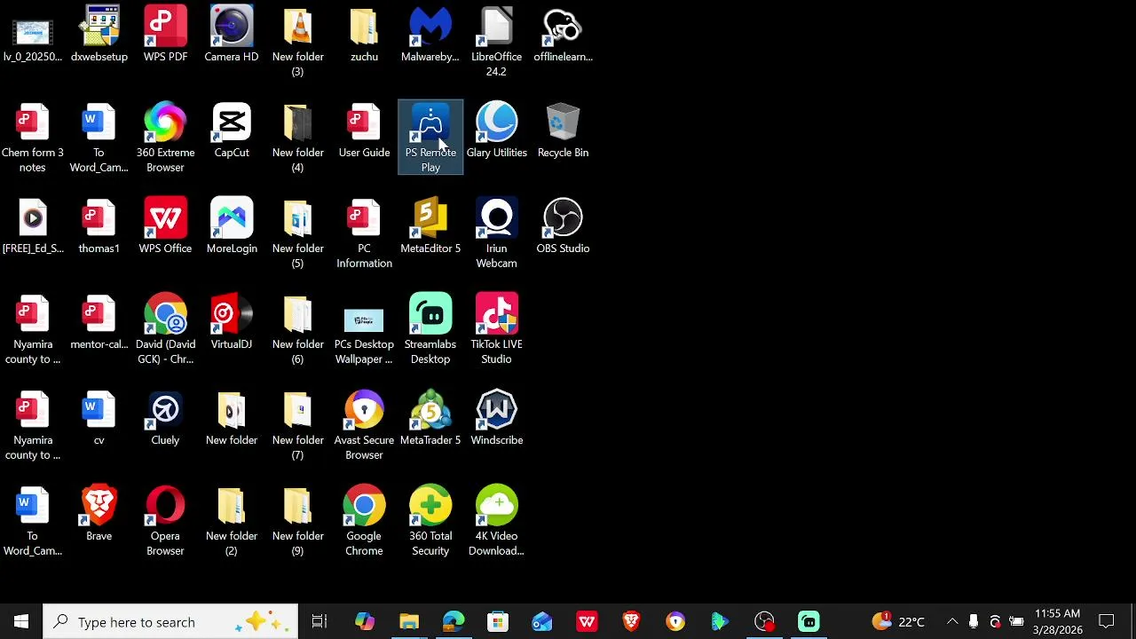
Task: Click the dxwebsetup installer icon
Action: pyautogui.click(x=99, y=34)
